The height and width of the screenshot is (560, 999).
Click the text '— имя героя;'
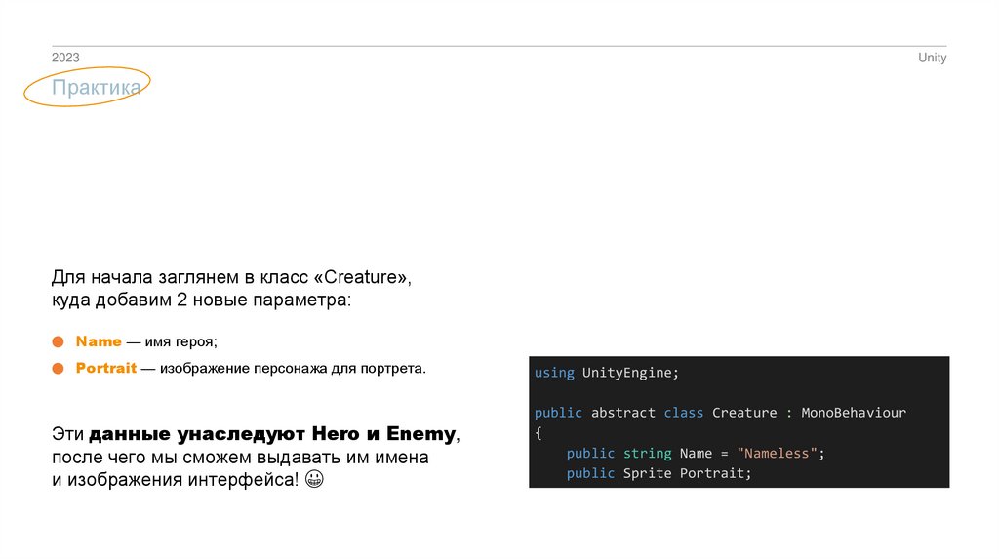(x=172, y=342)
